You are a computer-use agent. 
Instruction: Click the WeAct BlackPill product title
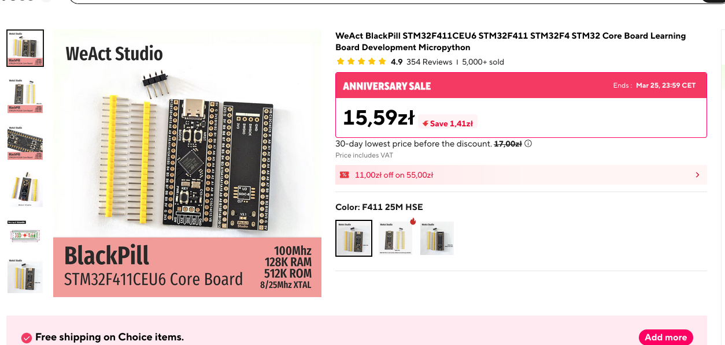(511, 42)
